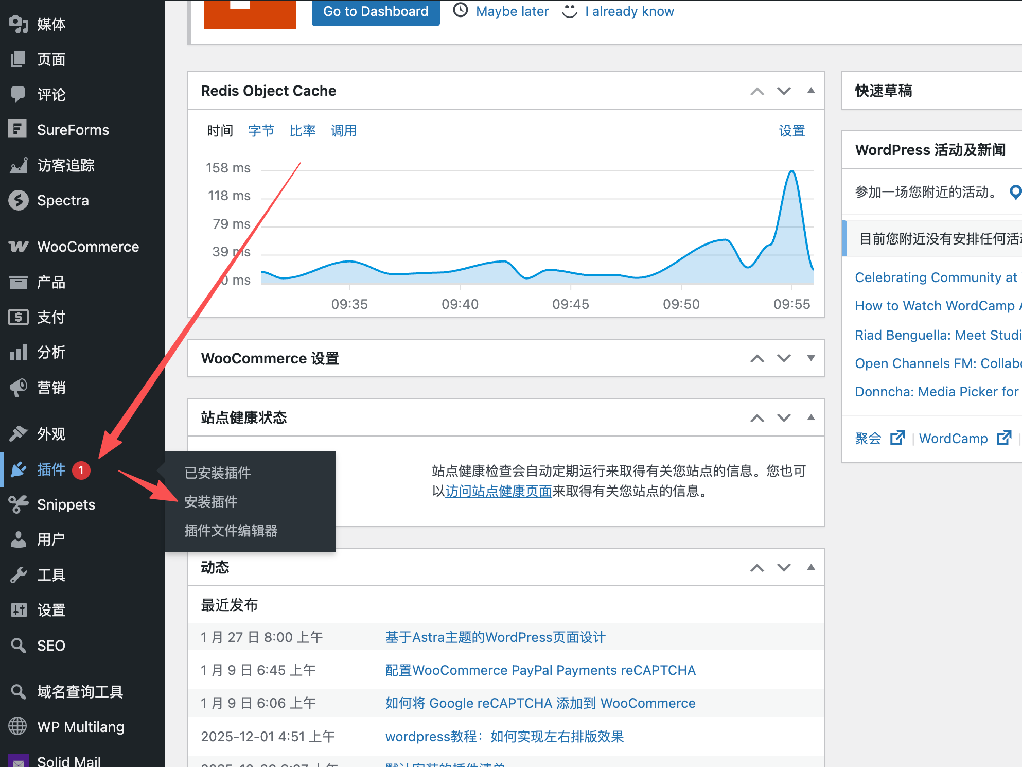
Task: Move Redis Object Cache panel up
Action: point(757,91)
